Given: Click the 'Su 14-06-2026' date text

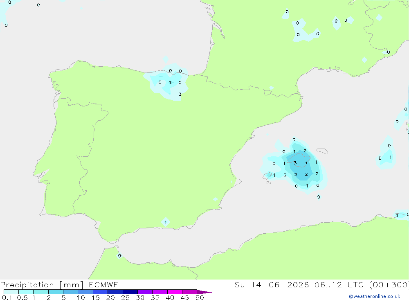Looking at the screenshot, I should [x=272, y=285].
